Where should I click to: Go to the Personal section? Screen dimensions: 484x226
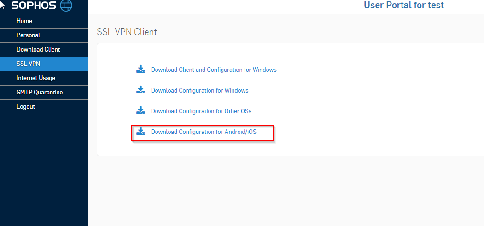(x=28, y=35)
